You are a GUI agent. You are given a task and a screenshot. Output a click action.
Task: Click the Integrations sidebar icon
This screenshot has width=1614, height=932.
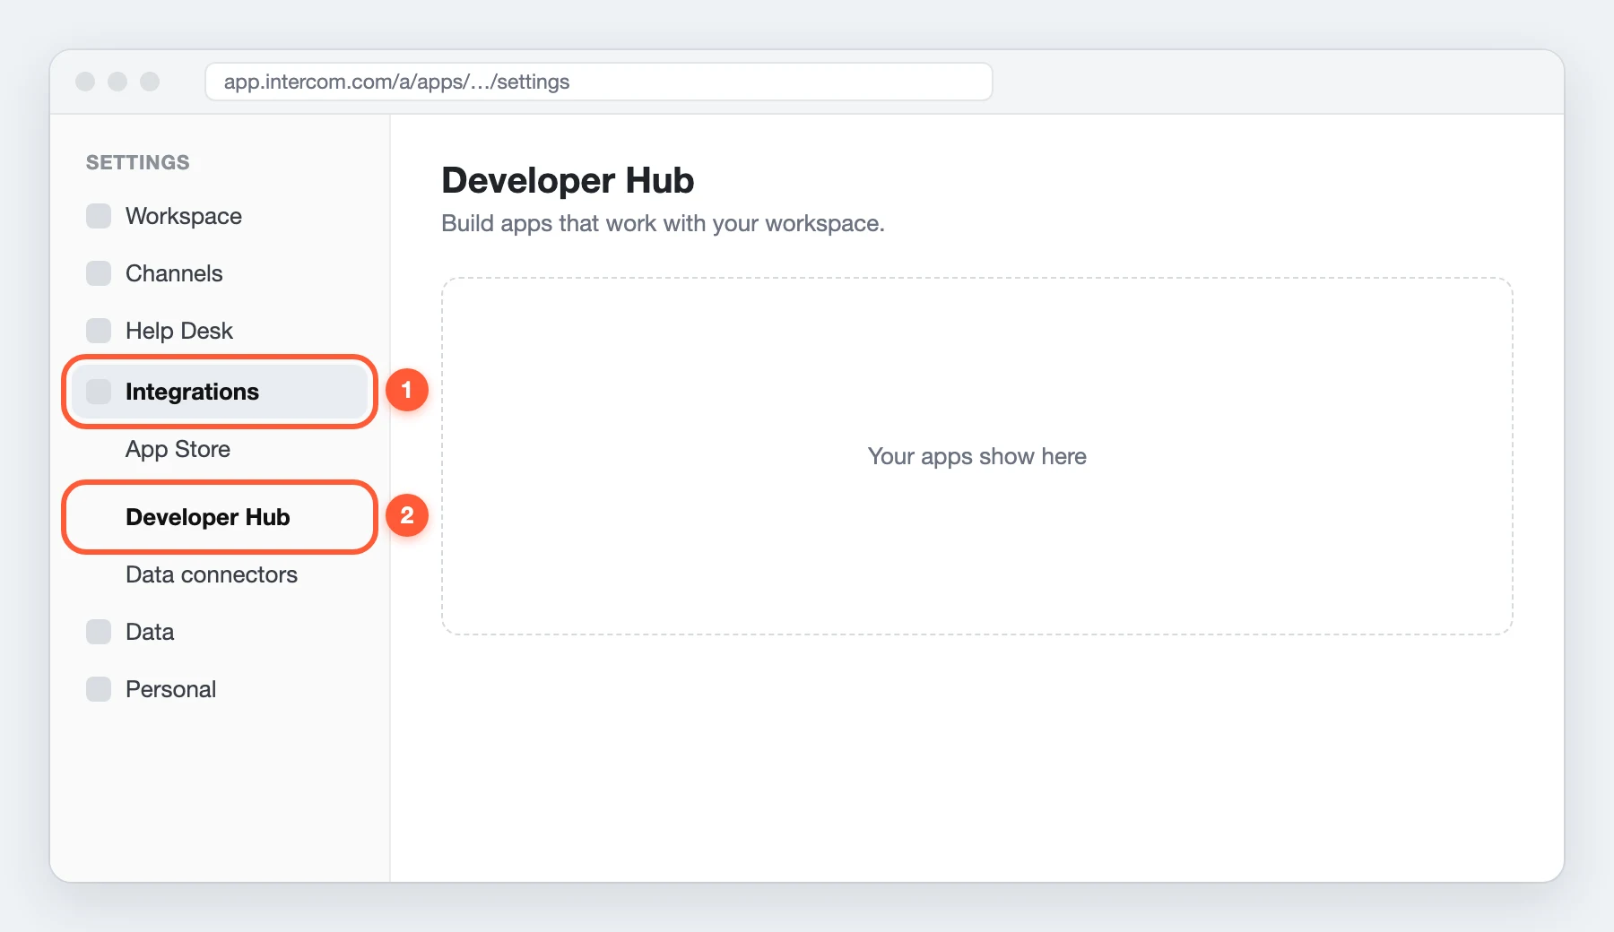[x=99, y=392]
